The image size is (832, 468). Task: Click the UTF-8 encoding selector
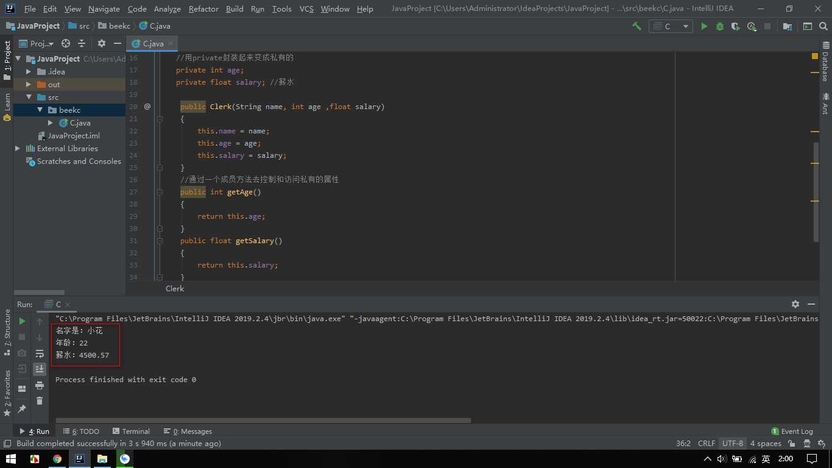[x=733, y=444]
